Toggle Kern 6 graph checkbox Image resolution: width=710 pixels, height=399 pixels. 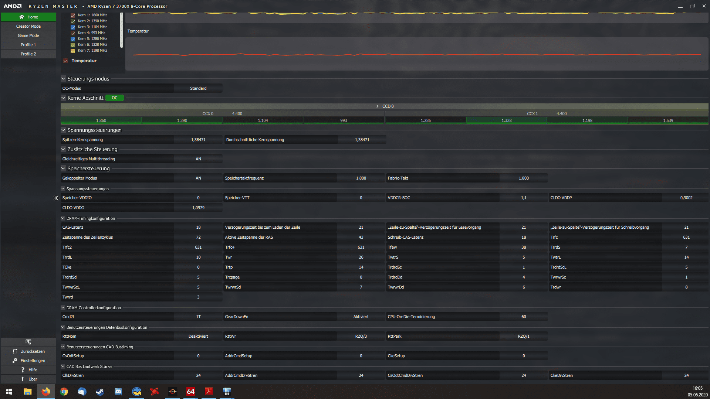[x=73, y=45]
